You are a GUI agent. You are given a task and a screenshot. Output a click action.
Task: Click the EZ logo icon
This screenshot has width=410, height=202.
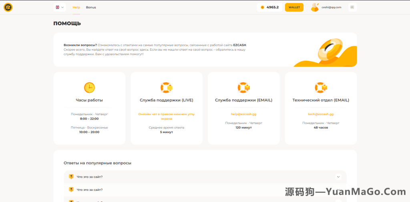click(x=8, y=7)
